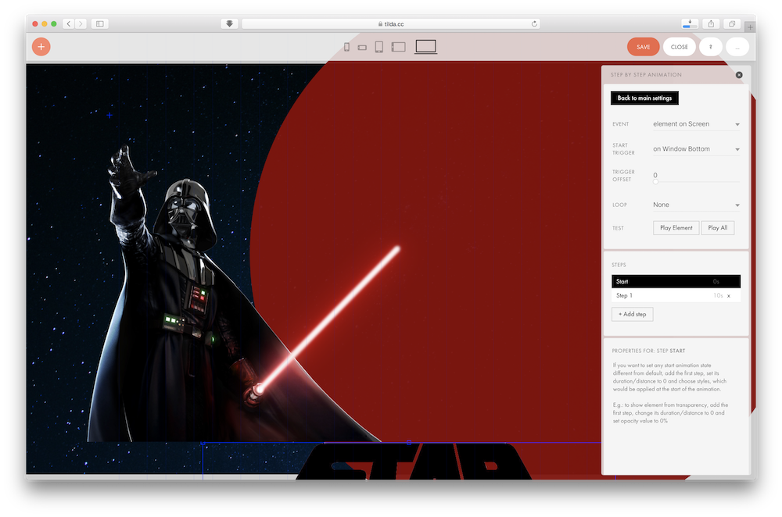
Task: Open the more options ellipsis icon
Action: coord(736,47)
